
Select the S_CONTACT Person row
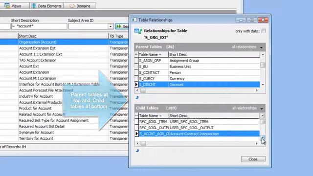click(x=197, y=72)
